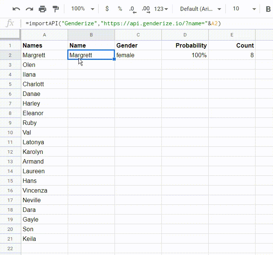
Task: Decrease decimal places button
Action: (x=133, y=9)
